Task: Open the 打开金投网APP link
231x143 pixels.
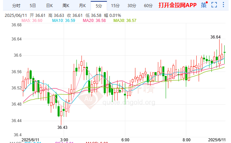Action: 177,5
